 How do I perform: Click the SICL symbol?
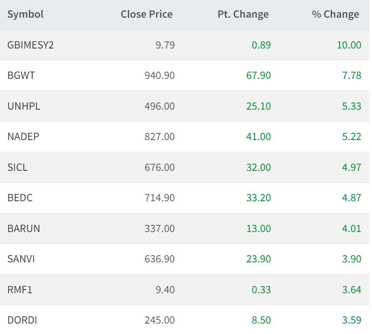point(17,167)
